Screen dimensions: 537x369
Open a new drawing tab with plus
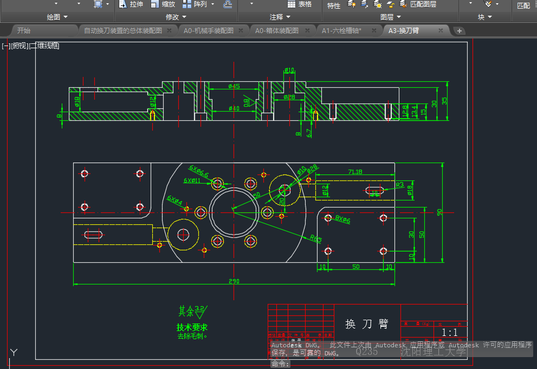(460, 31)
